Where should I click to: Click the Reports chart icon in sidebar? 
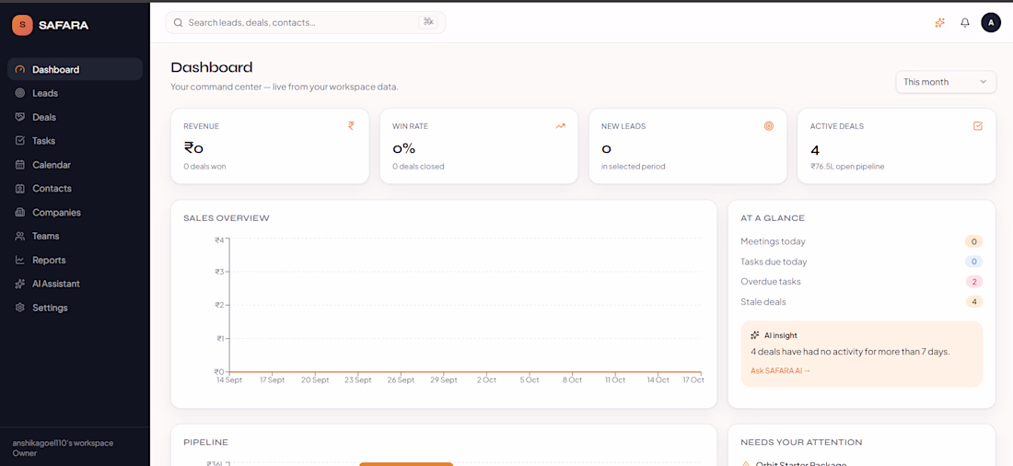[x=20, y=260]
